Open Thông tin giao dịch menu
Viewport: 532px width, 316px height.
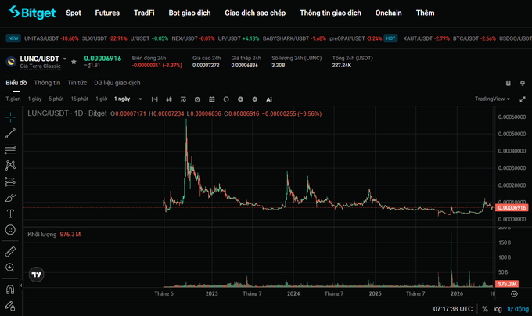tap(330, 13)
